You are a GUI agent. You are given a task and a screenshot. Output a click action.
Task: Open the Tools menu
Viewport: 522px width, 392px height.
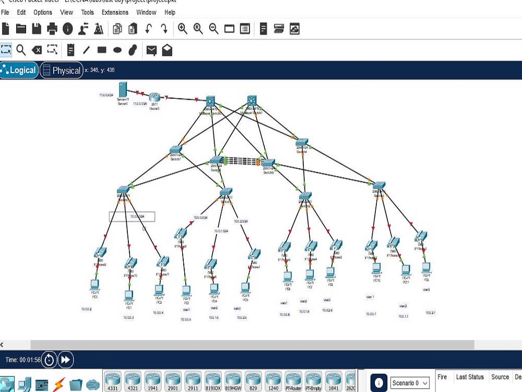pos(87,13)
